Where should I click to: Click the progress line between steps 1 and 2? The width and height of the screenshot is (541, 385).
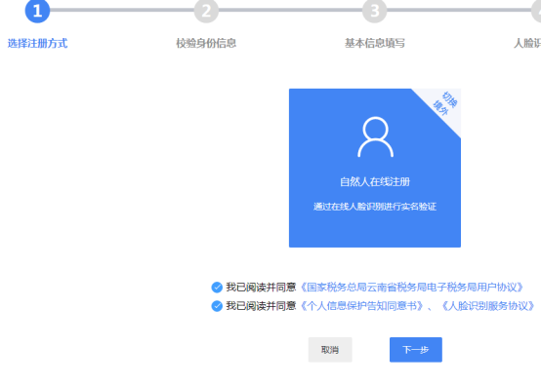click(x=122, y=10)
